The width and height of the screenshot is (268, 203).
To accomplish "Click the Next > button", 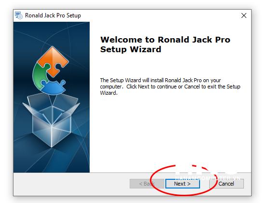I will (x=183, y=184).
